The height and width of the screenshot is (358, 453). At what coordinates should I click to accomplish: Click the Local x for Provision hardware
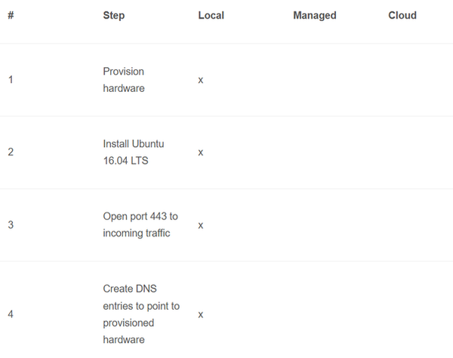200,79
